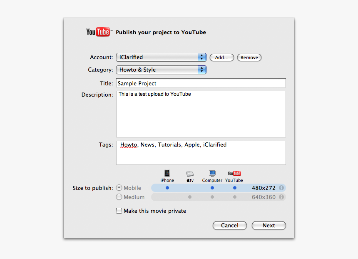This screenshot has width=358, height=259.
Task: Click the Remove account button
Action: 249,57
